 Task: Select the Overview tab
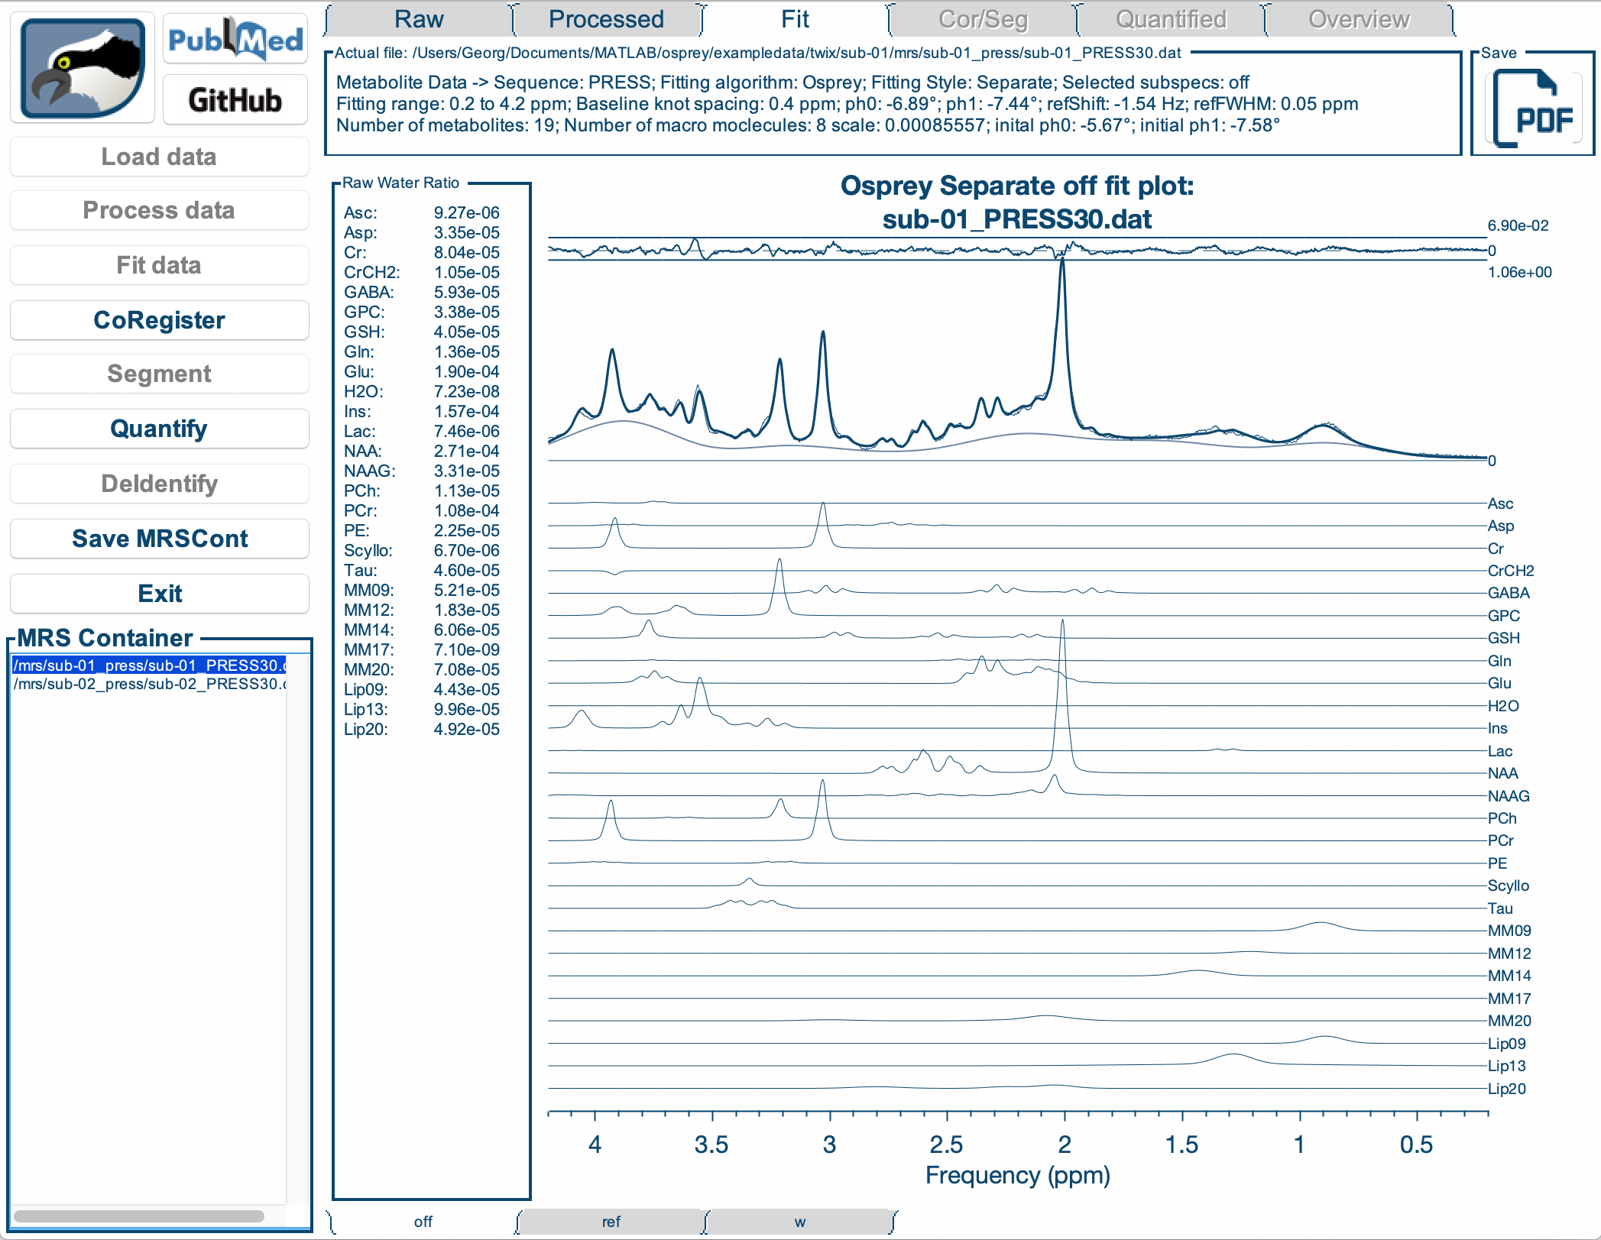[1359, 19]
